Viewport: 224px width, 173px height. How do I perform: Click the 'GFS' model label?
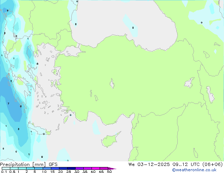(53, 165)
